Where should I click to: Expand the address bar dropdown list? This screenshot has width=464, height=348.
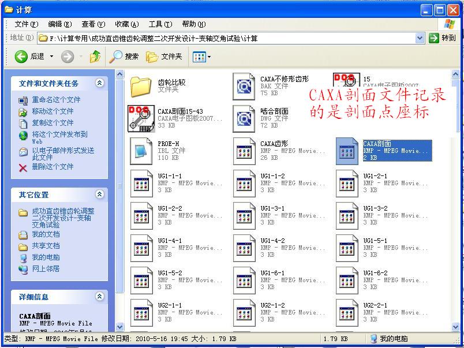(x=420, y=38)
